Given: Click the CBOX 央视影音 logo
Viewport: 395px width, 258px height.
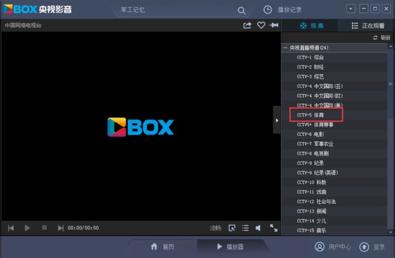Looking at the screenshot, I should [38, 9].
